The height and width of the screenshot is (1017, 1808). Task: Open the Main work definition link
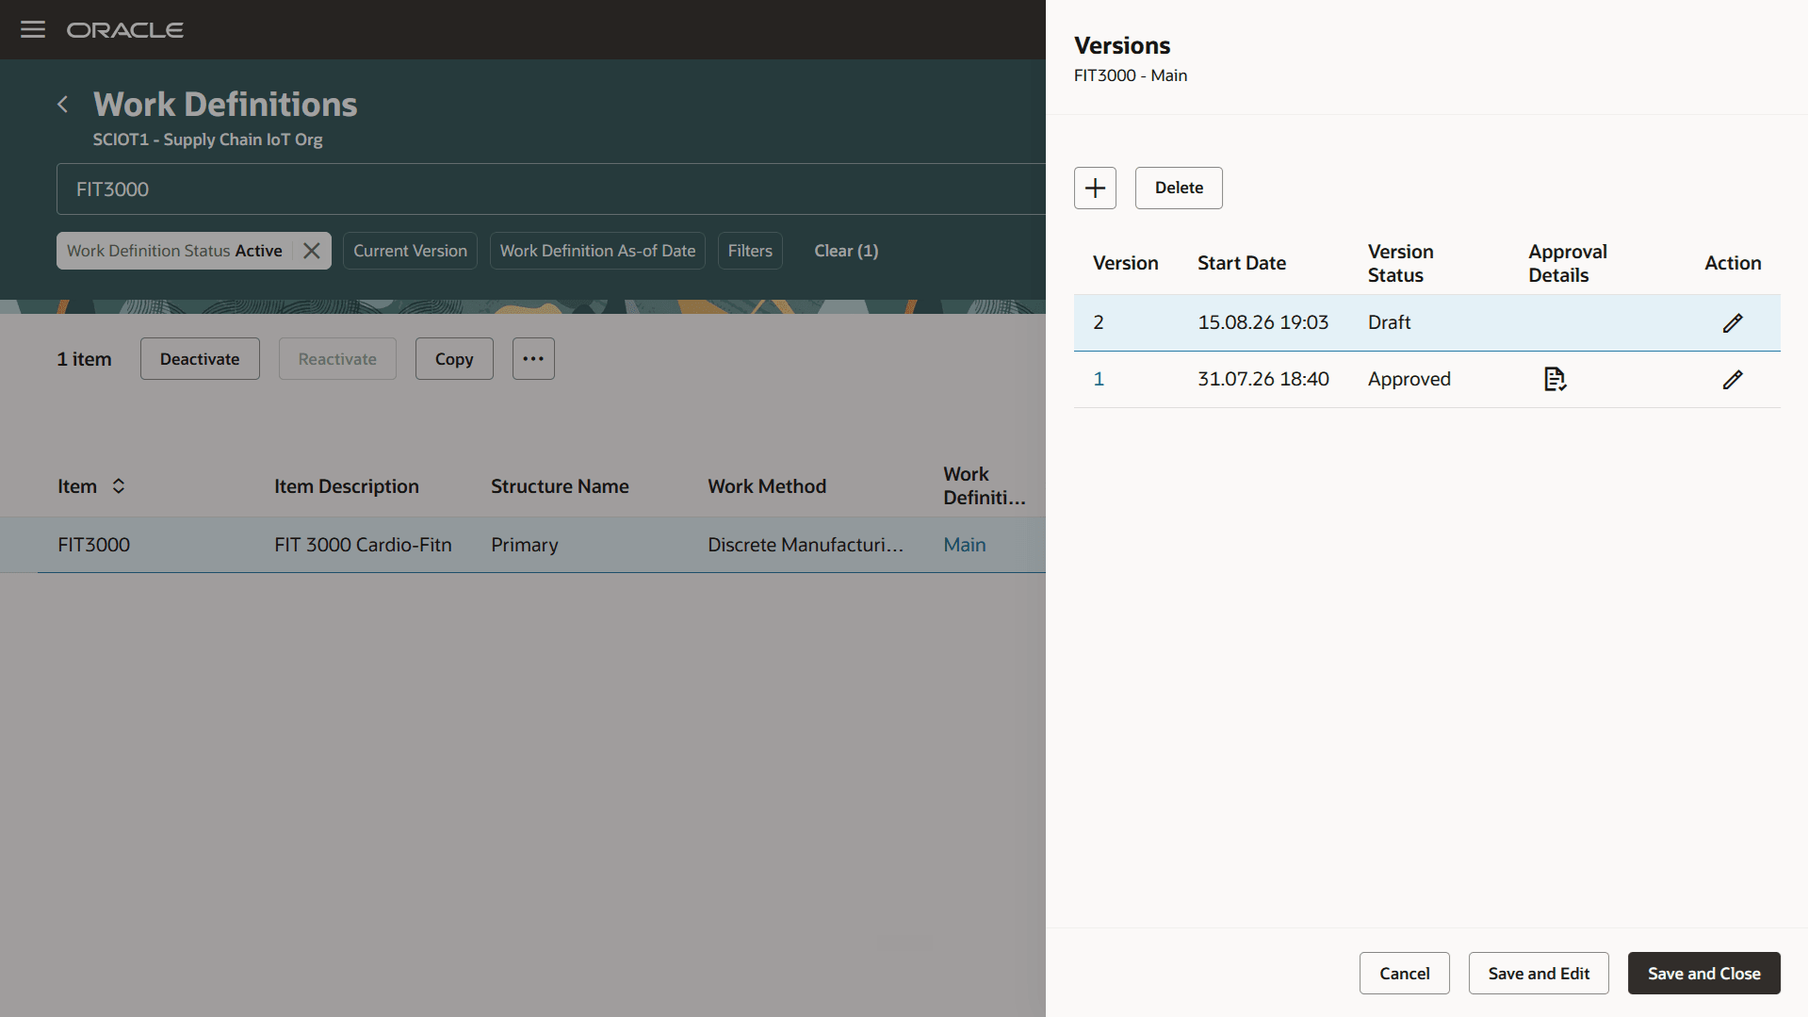click(x=965, y=545)
